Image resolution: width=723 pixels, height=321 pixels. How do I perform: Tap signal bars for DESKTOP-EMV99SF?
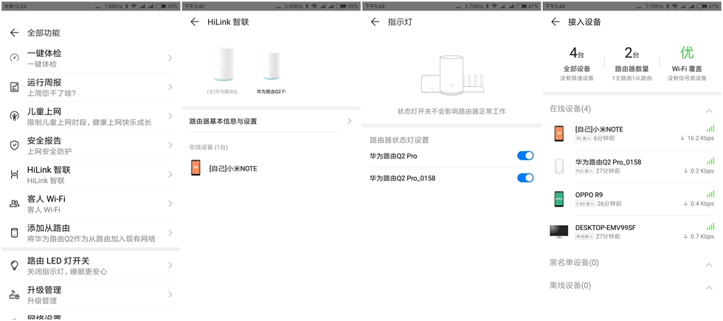pos(710,227)
